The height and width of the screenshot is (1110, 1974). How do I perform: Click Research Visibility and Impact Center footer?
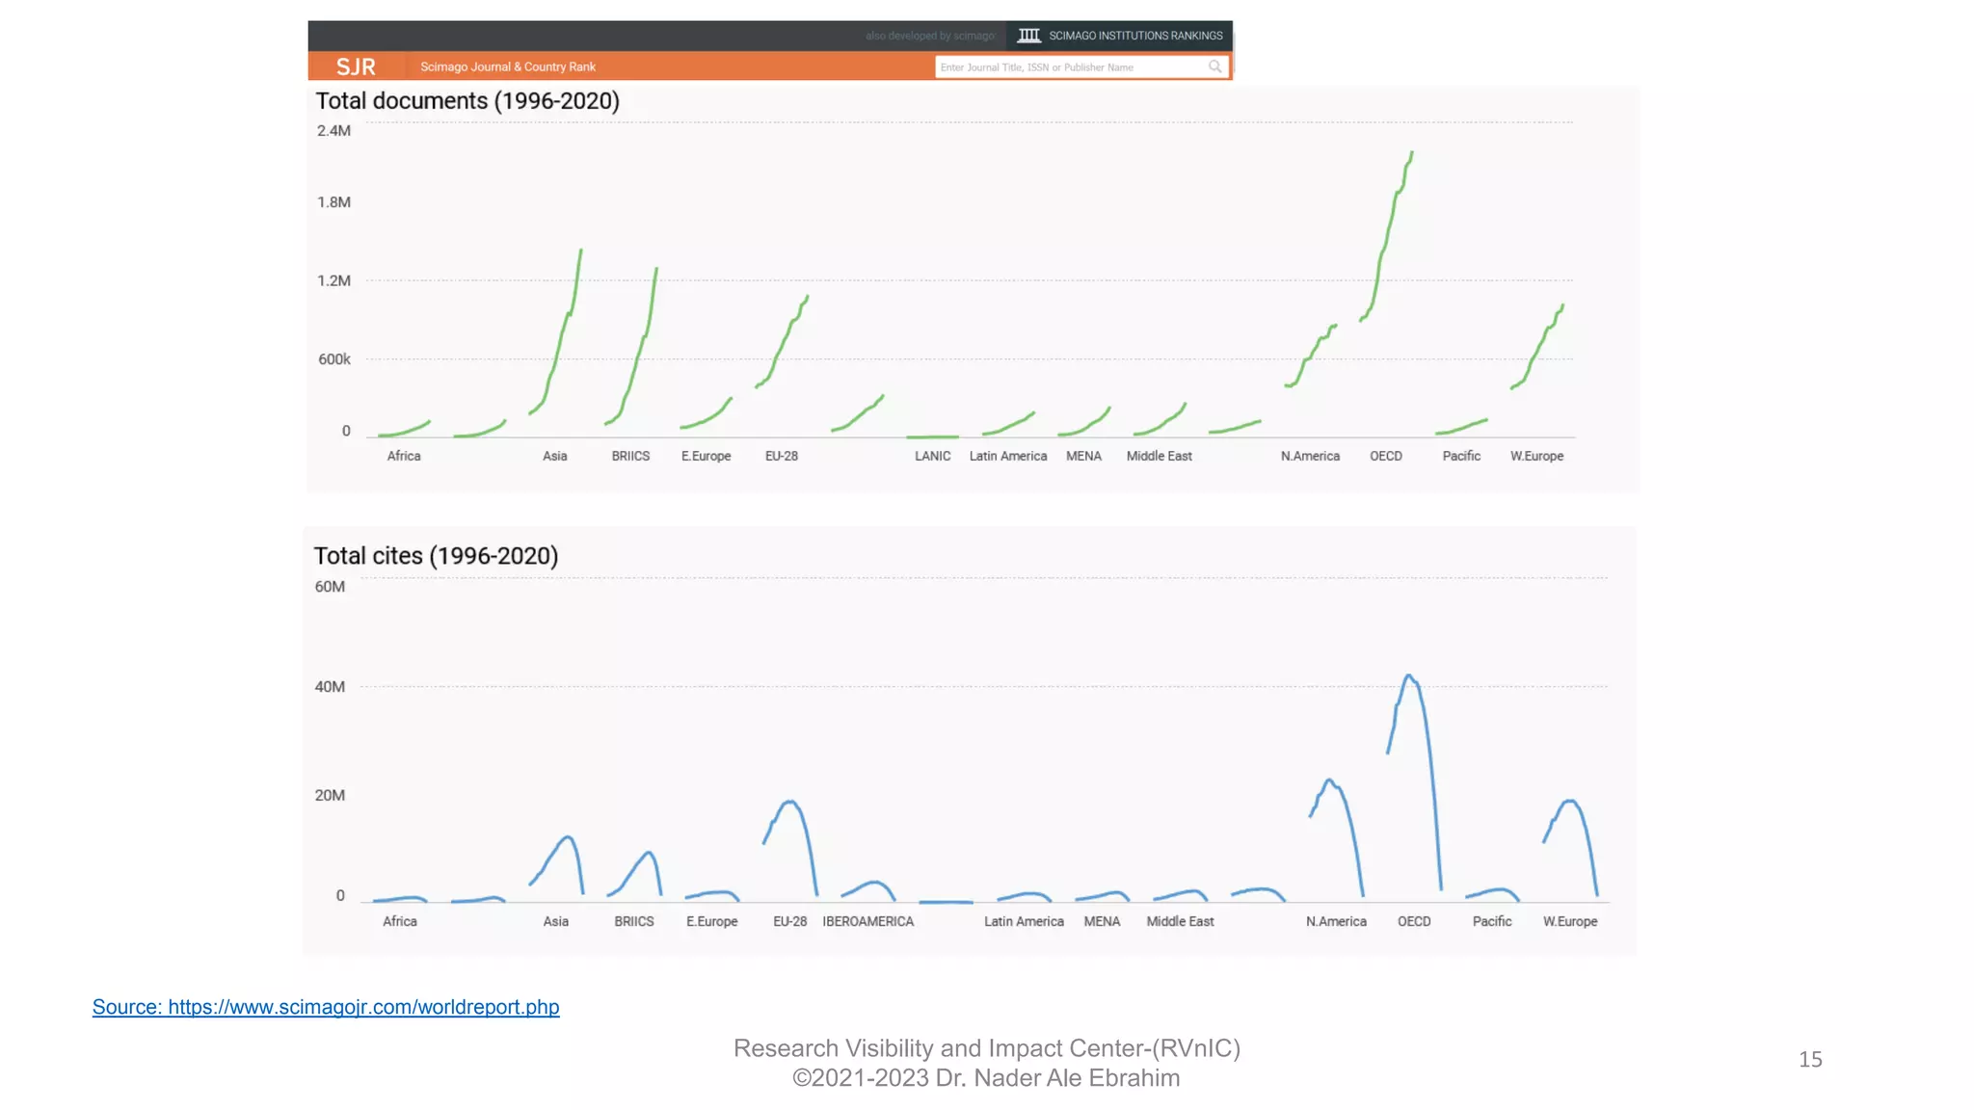[x=986, y=1048]
